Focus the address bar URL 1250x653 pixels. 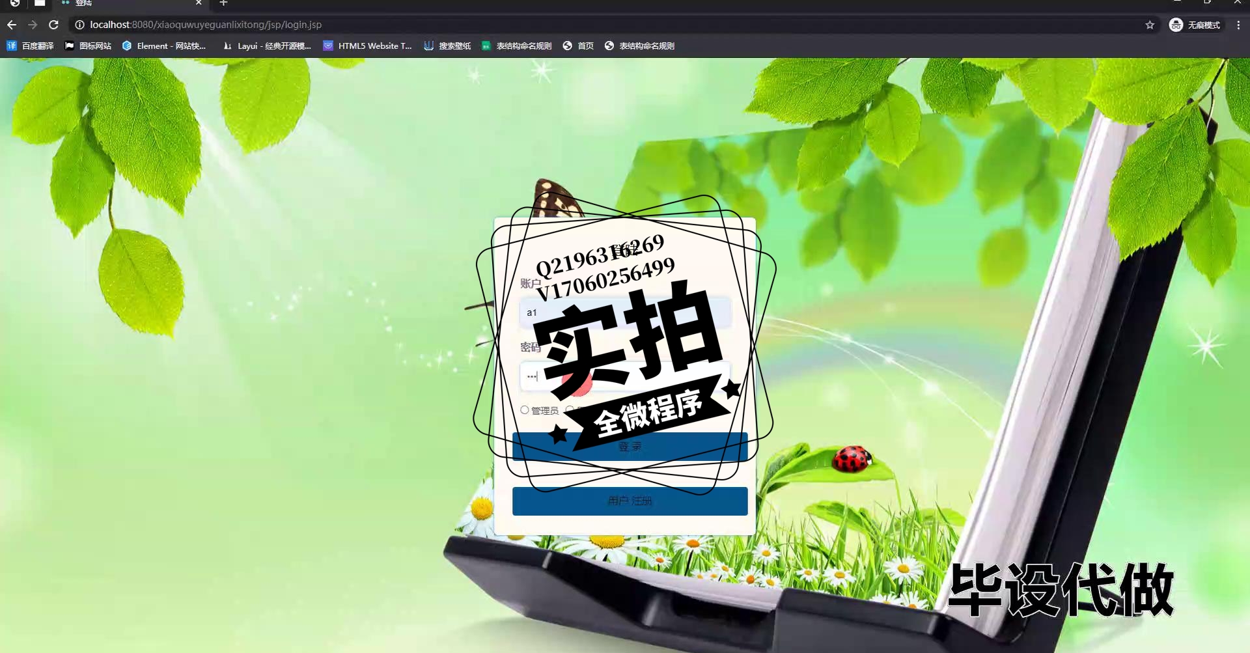pos(206,25)
